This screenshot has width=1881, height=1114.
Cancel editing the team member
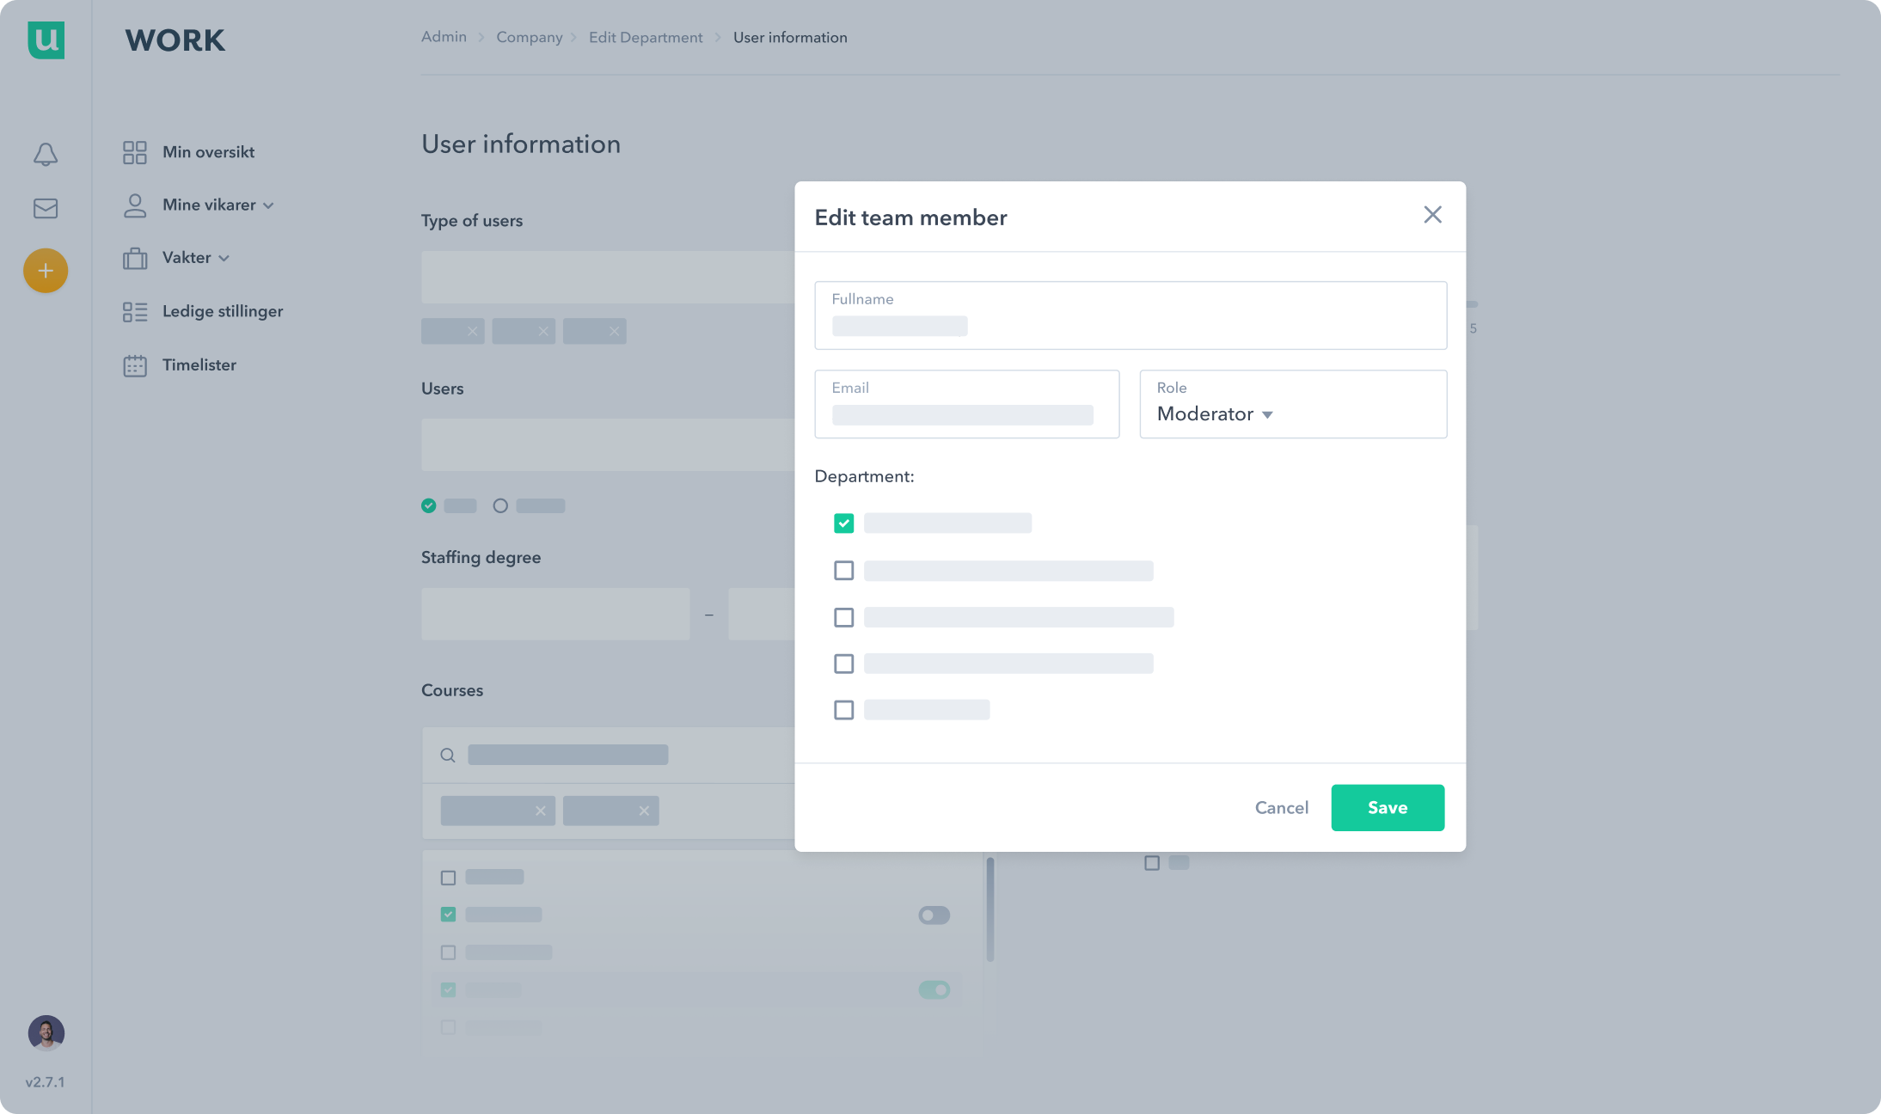pyautogui.click(x=1281, y=808)
